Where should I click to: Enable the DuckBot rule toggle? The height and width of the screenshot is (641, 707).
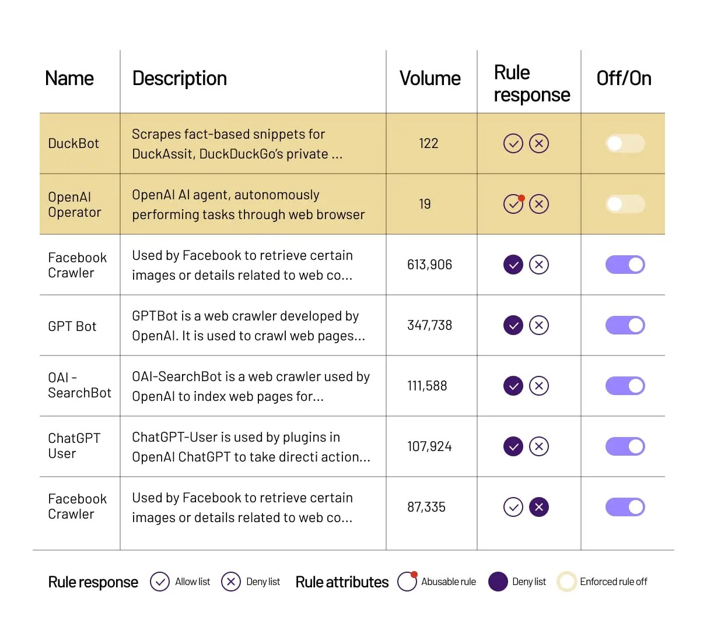(625, 143)
